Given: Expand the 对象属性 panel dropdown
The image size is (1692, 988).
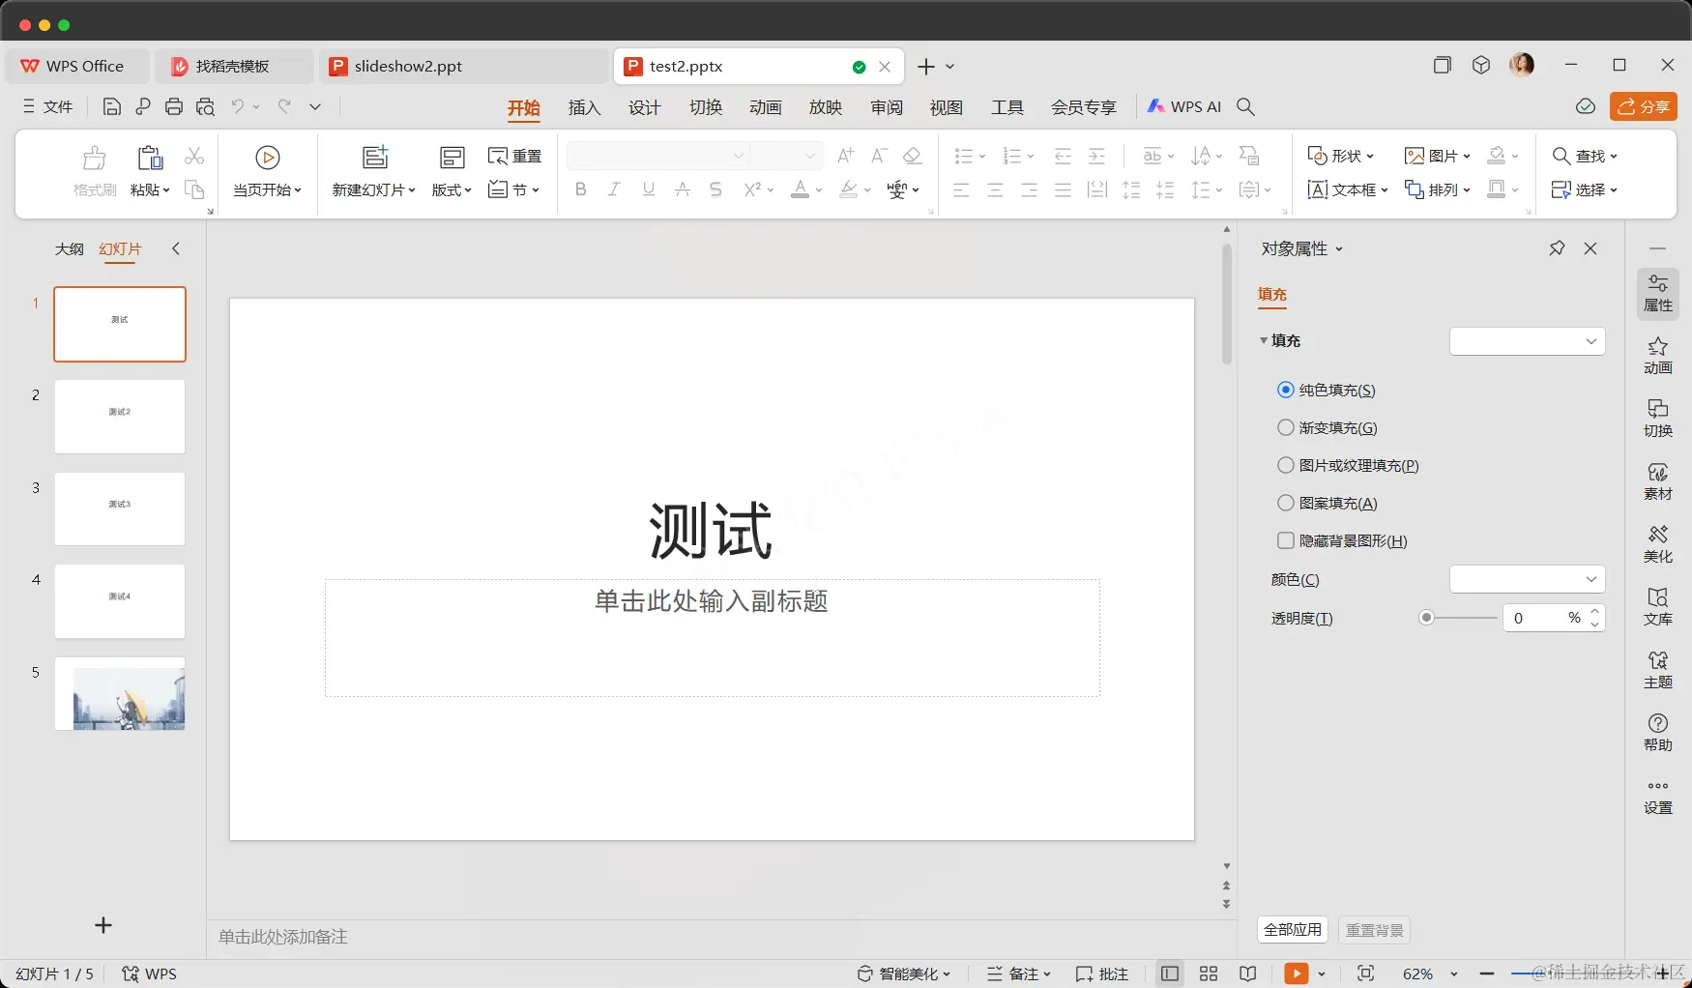Looking at the screenshot, I should point(1340,248).
